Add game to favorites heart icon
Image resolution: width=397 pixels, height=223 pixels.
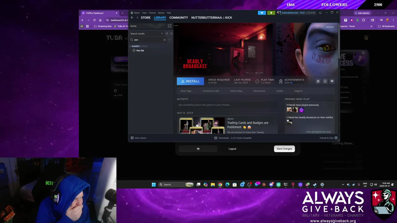tap(332, 81)
